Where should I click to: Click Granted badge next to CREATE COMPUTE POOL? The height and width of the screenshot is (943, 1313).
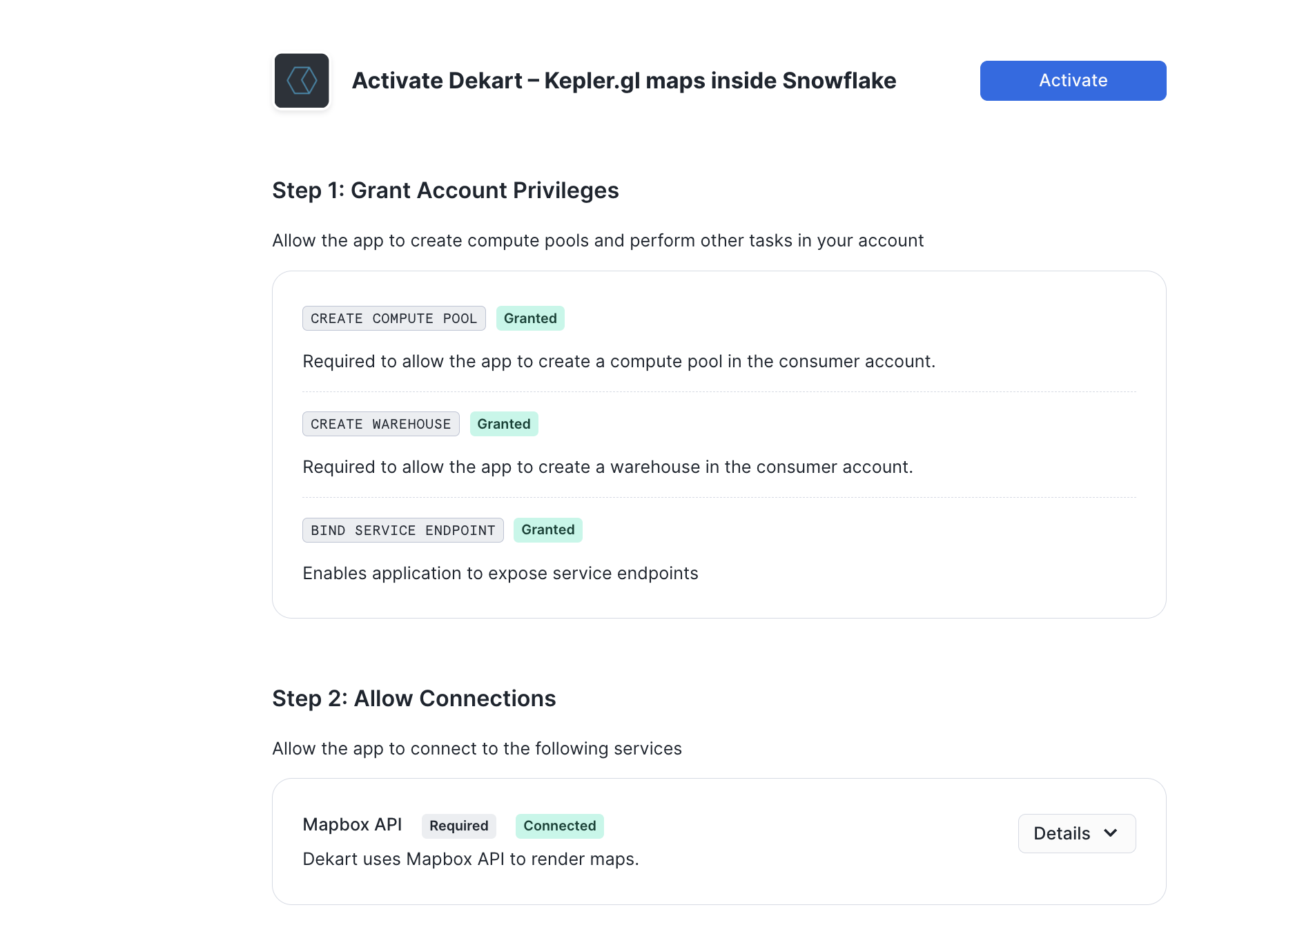tap(529, 318)
